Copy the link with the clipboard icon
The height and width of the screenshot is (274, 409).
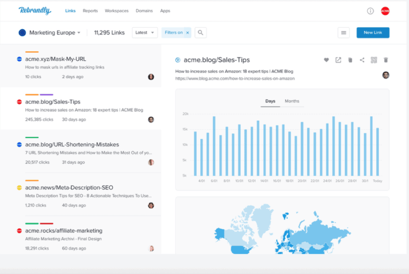[x=350, y=60]
